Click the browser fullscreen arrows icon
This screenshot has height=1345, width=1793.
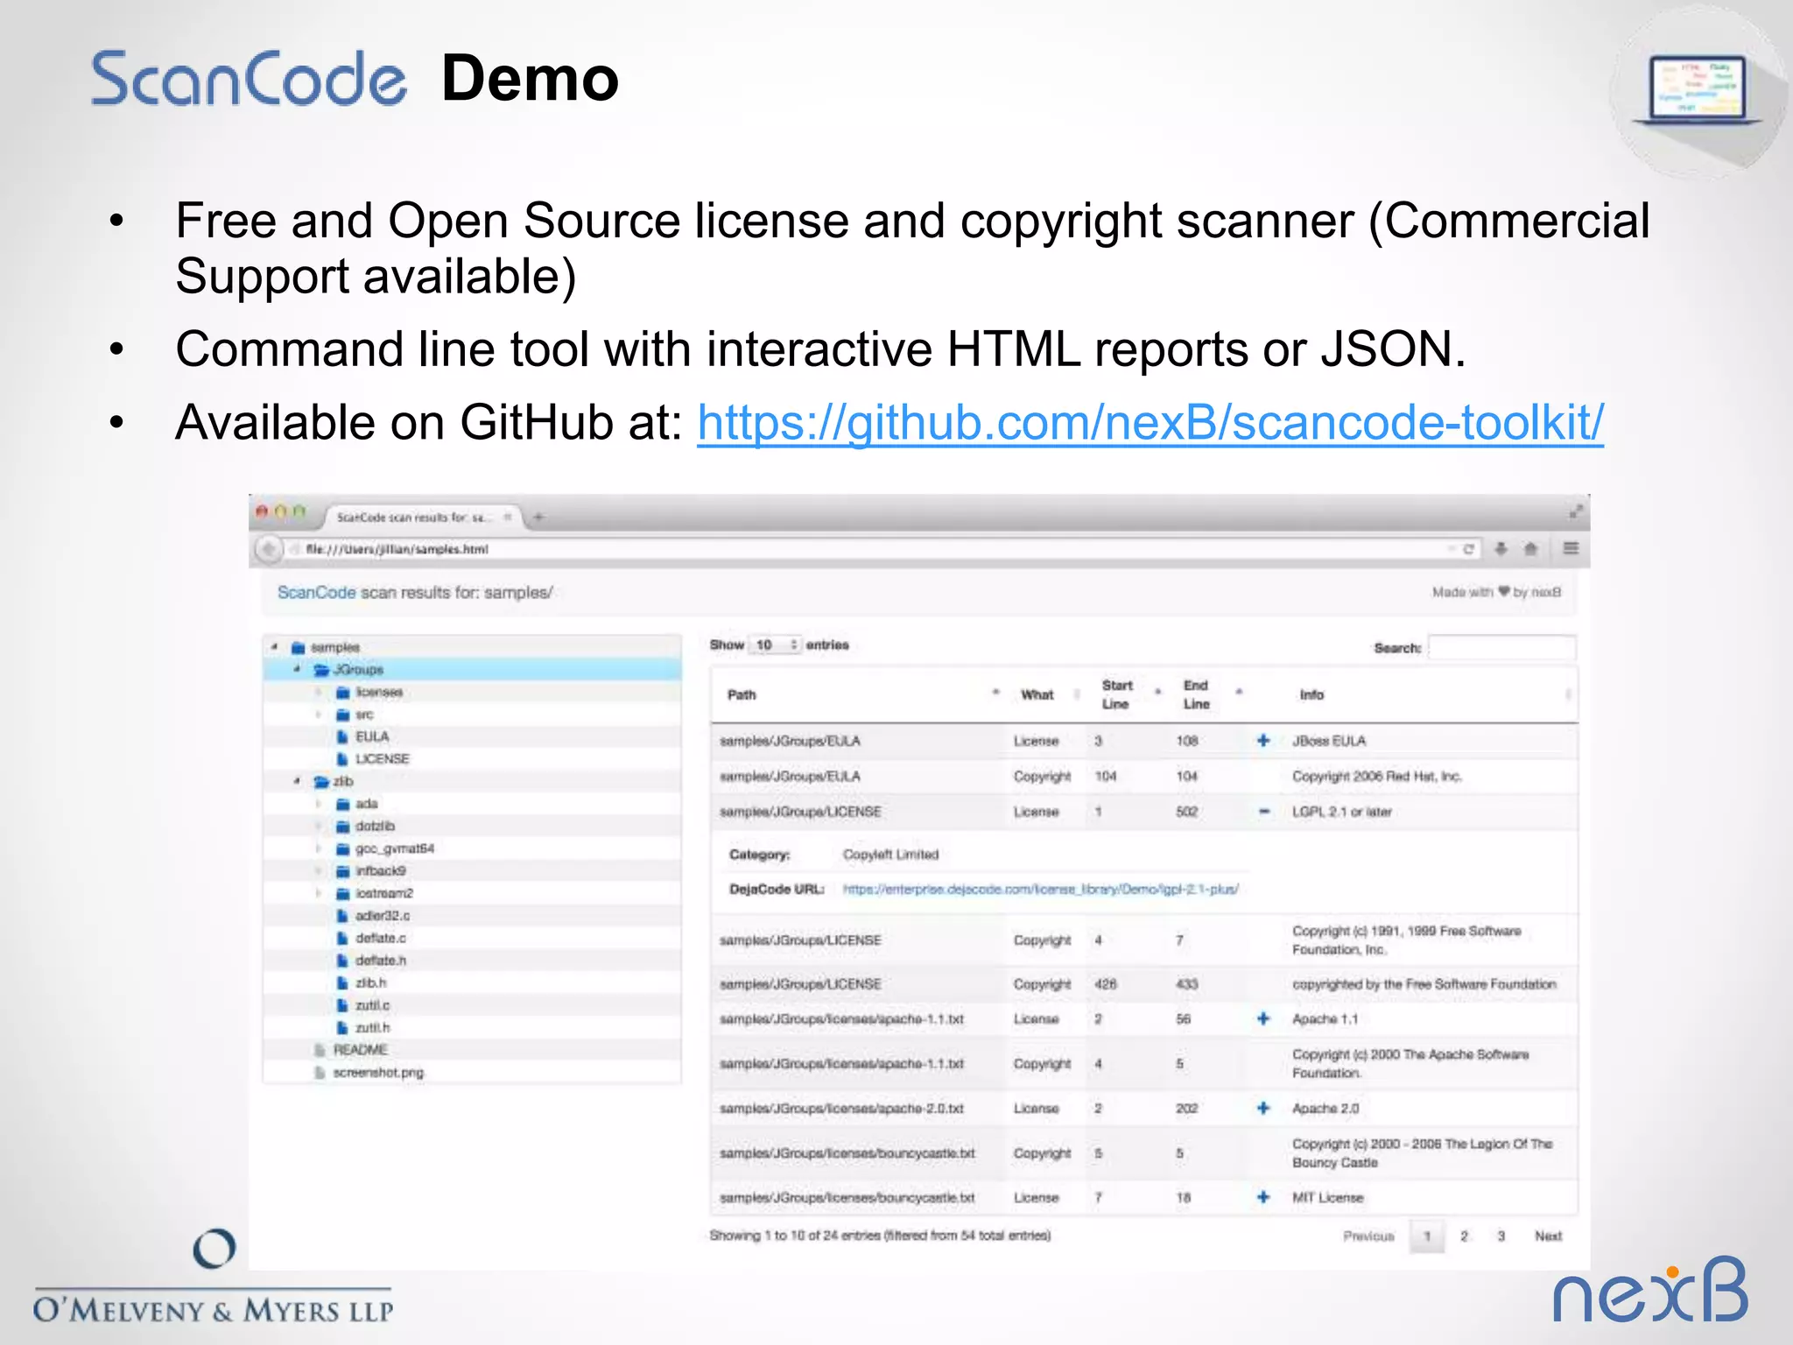pos(1576,511)
